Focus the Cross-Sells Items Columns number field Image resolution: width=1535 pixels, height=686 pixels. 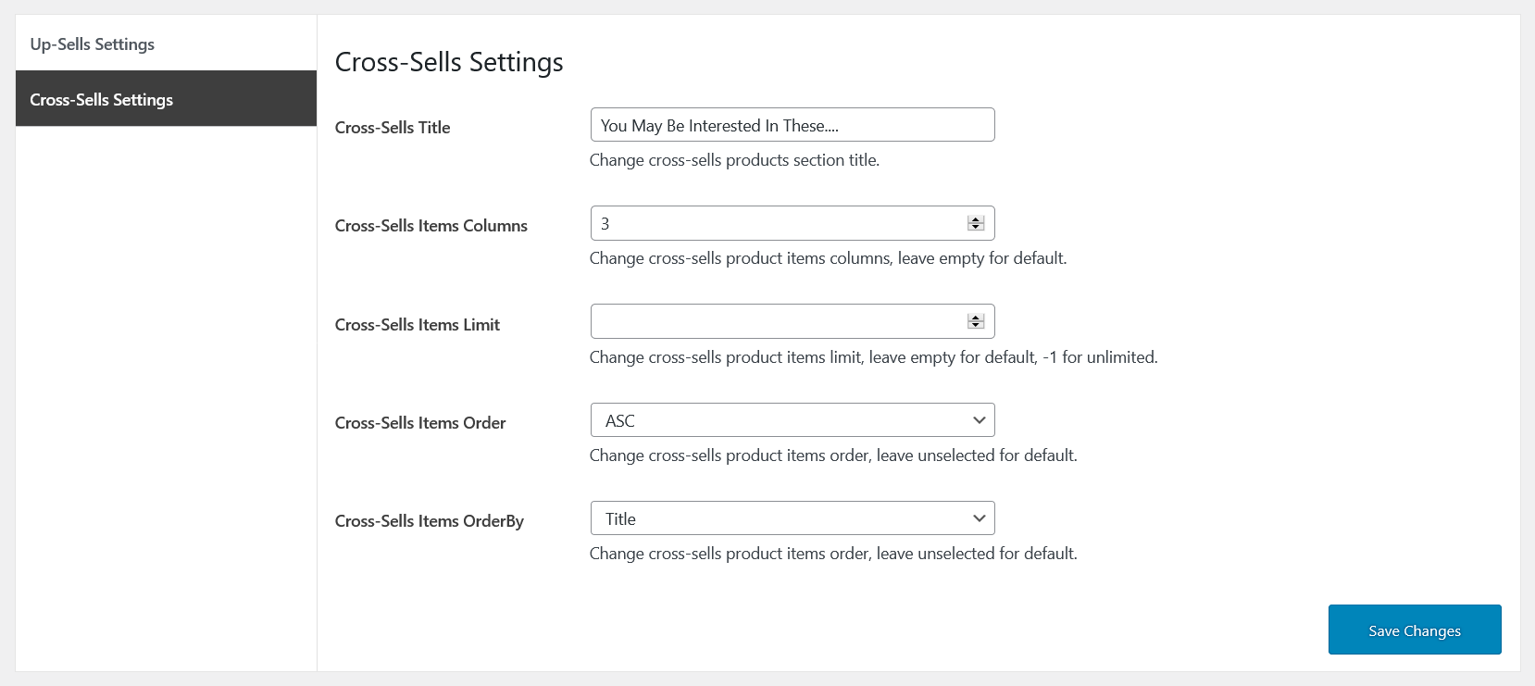(x=778, y=223)
